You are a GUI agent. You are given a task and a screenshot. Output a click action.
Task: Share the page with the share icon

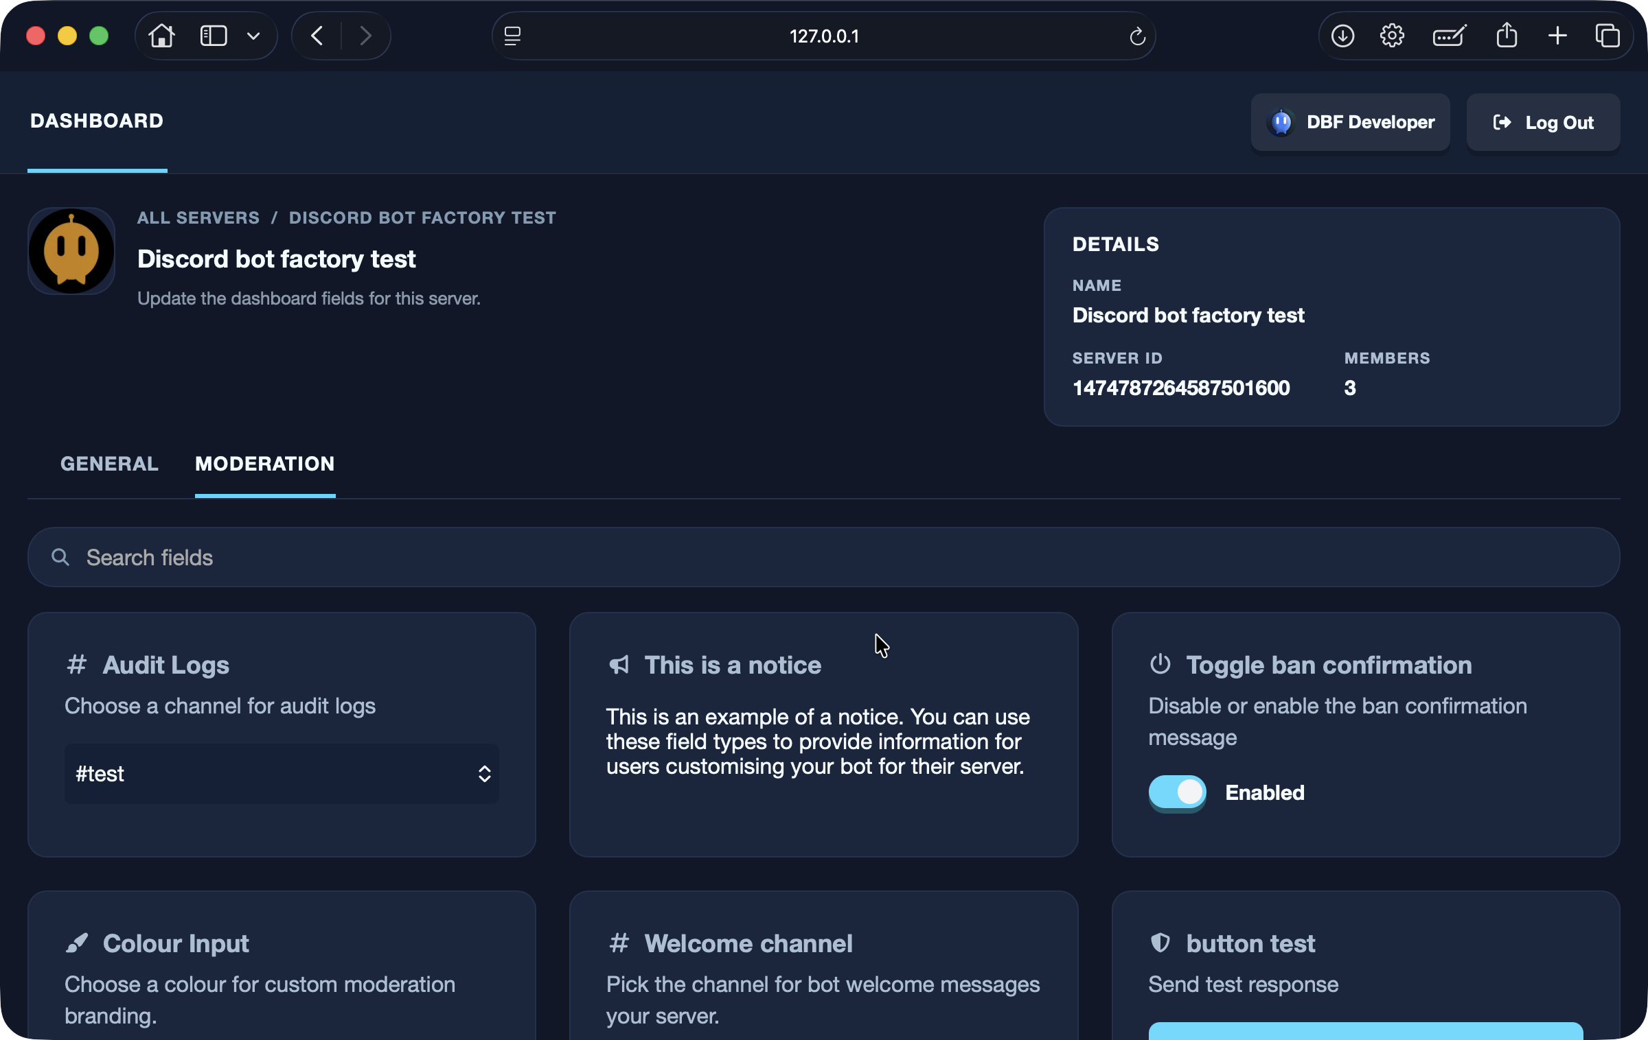click(x=1507, y=34)
